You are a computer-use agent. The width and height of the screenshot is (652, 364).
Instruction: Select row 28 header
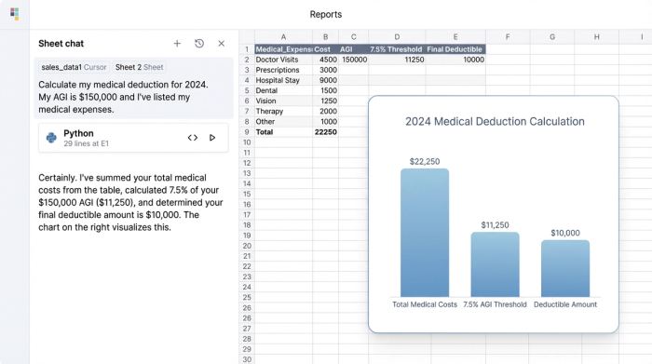[x=247, y=339]
